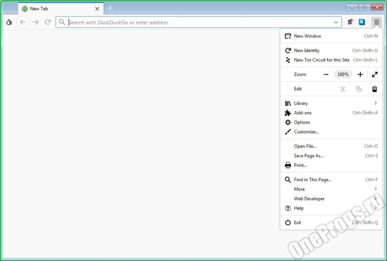Choose Customize... in the menu
The image size is (387, 261).
tap(331, 132)
